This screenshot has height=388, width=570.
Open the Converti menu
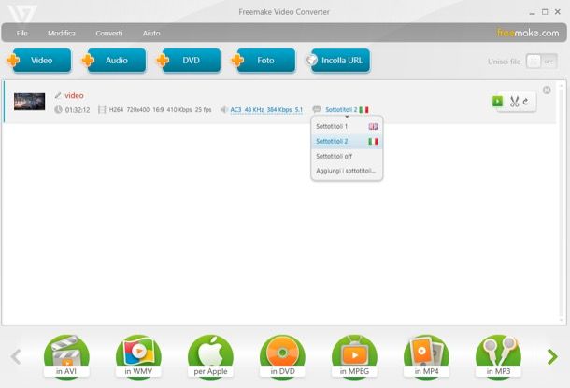click(108, 33)
